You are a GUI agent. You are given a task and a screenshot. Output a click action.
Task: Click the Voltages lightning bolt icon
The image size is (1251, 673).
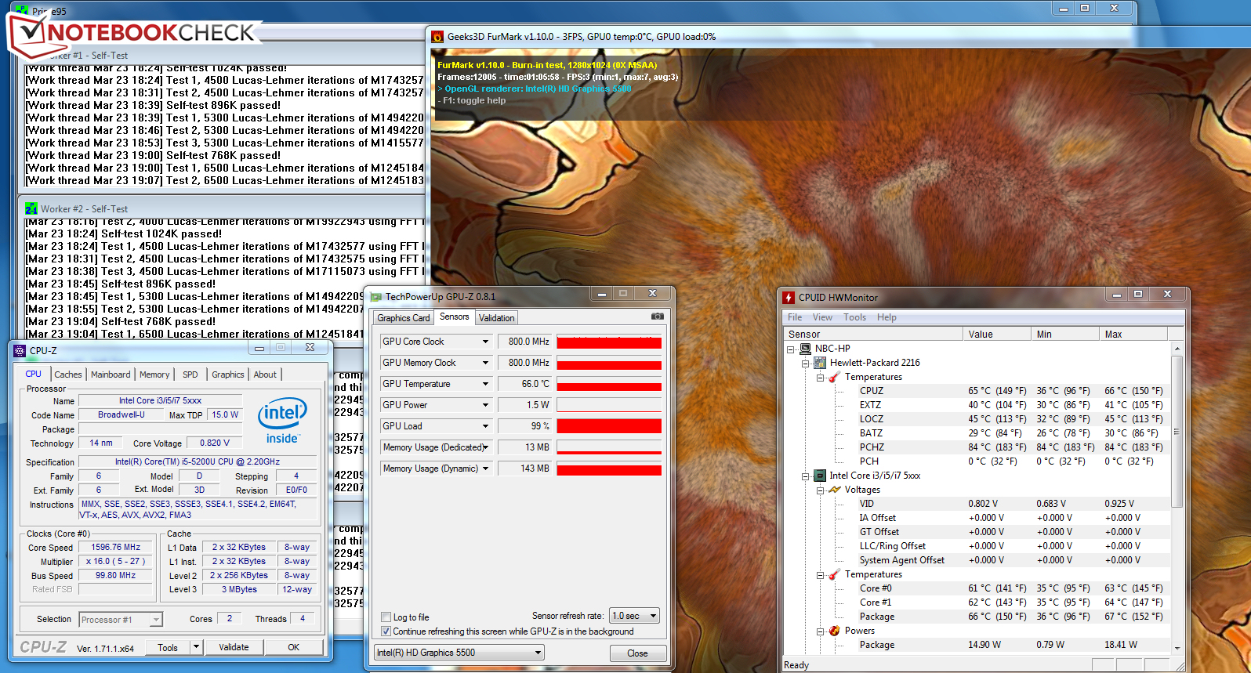click(x=835, y=490)
